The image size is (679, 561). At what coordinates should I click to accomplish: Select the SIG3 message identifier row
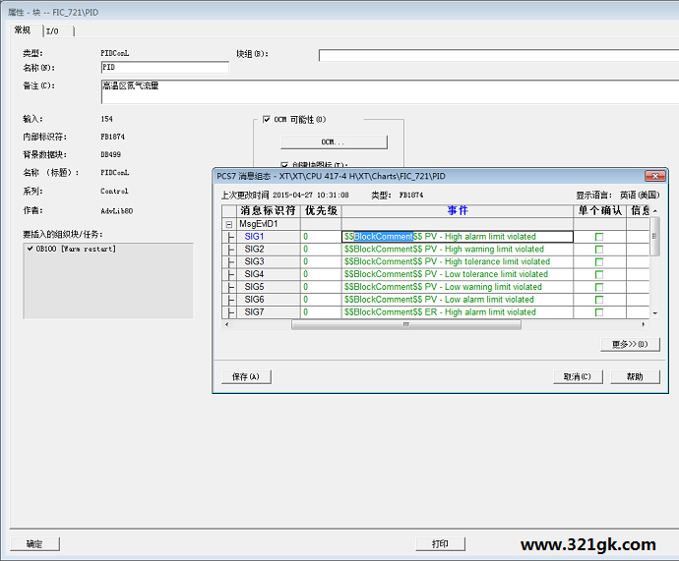(255, 262)
